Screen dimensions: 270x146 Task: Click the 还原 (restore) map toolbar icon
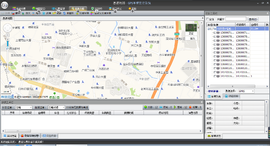pyautogui.click(x=47, y=13)
